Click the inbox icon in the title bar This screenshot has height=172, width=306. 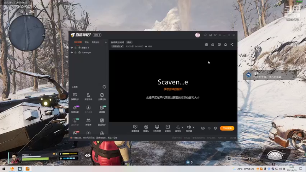point(210,35)
